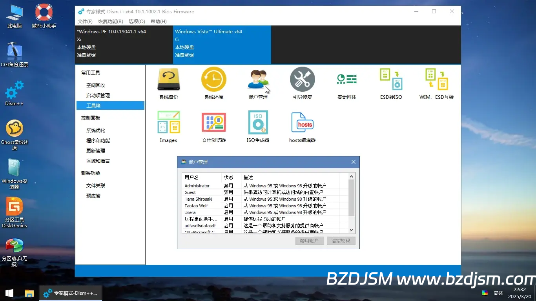Open the 选项(O) menu

[x=137, y=22]
